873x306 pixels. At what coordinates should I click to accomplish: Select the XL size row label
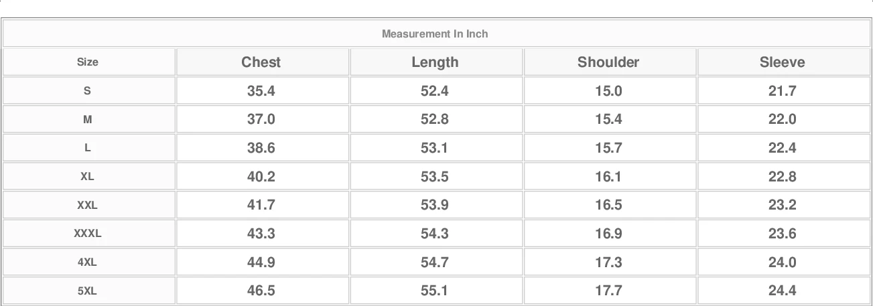tap(87, 177)
